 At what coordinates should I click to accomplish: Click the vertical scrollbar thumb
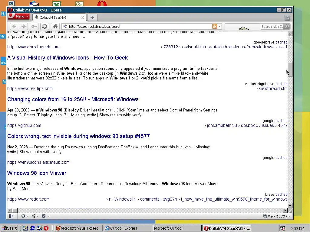(290, 70)
